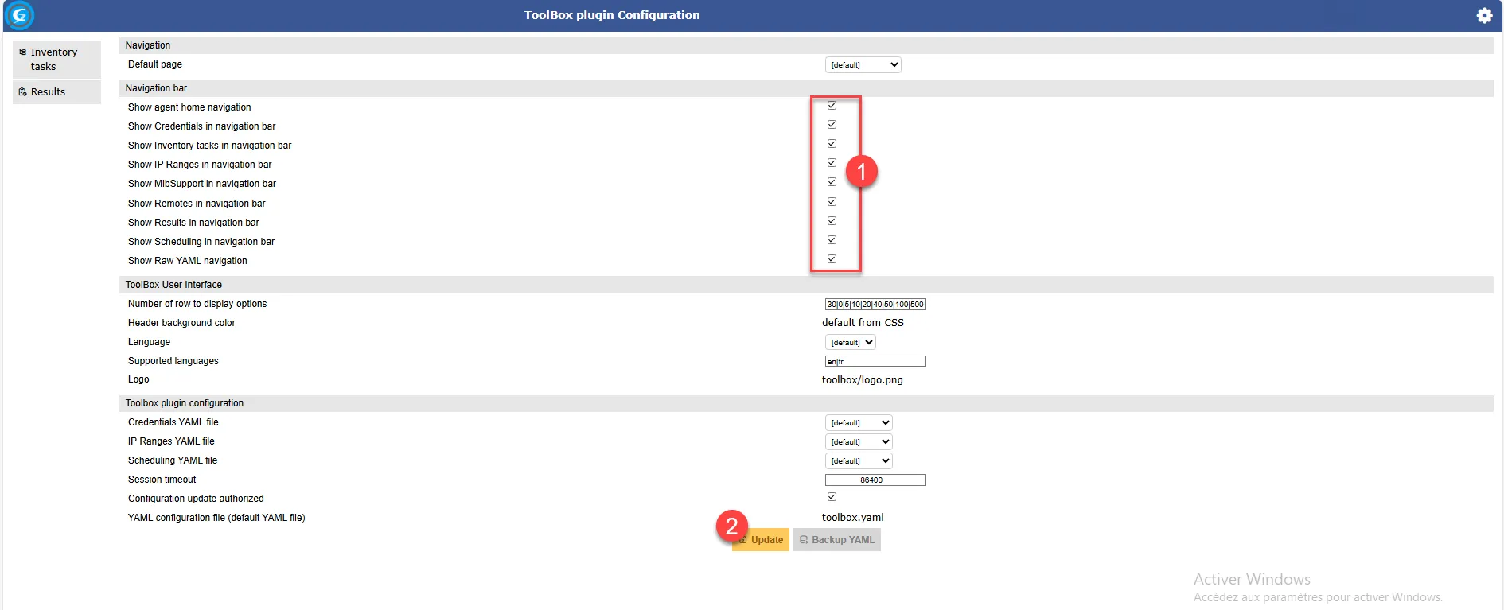Open Scheduling YAML file dropdown
This screenshot has height=610, width=1504.
point(858,461)
